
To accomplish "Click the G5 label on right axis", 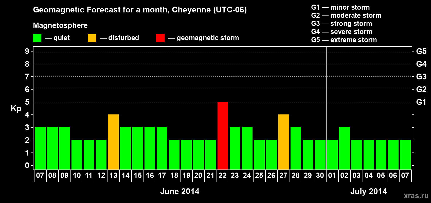I will tap(421, 51).
